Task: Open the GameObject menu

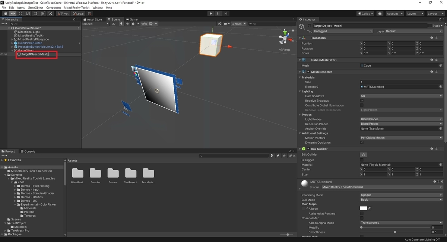Action: 35,7
